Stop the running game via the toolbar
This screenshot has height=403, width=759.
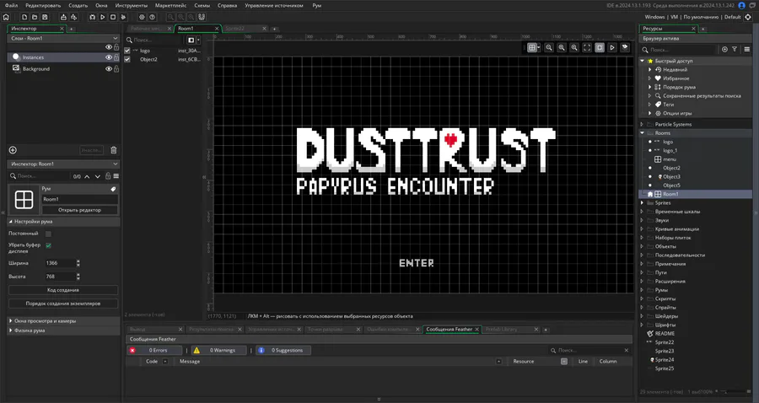[x=113, y=17]
